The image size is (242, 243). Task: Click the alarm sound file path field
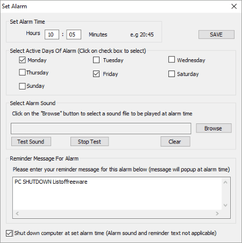101,128
